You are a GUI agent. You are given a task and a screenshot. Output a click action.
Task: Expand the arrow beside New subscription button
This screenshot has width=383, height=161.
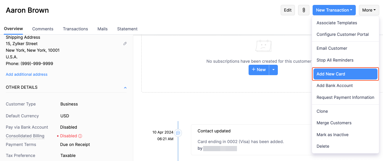[273, 70]
